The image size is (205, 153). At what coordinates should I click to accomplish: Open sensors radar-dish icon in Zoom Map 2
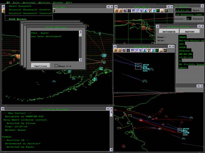(129, 11)
